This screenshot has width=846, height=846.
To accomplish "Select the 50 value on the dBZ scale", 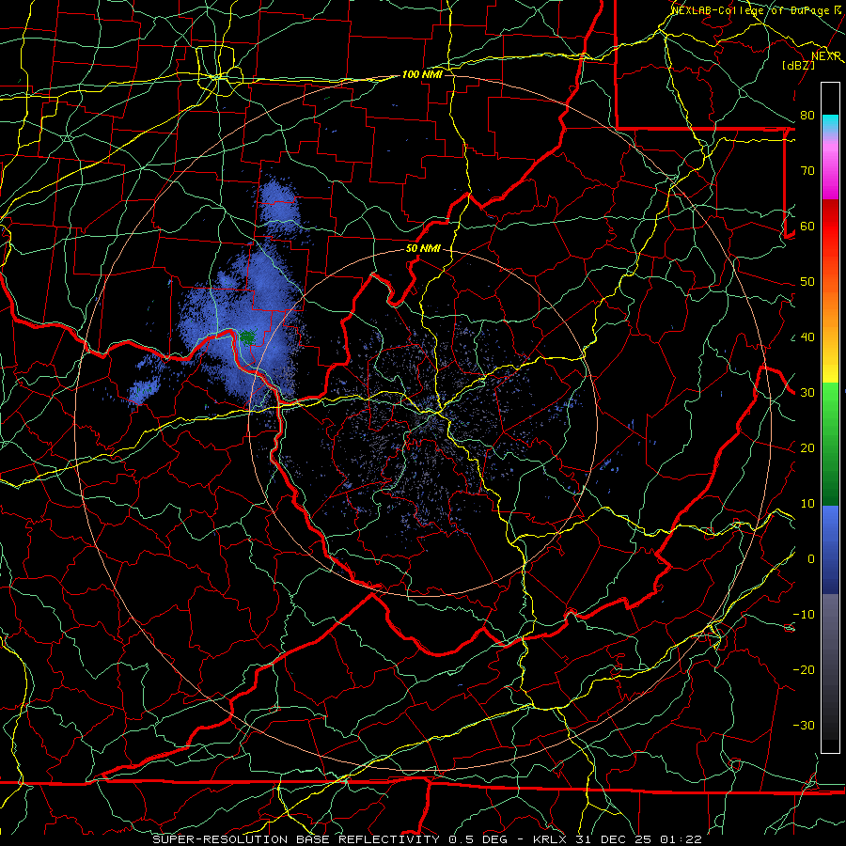I will click(x=807, y=282).
